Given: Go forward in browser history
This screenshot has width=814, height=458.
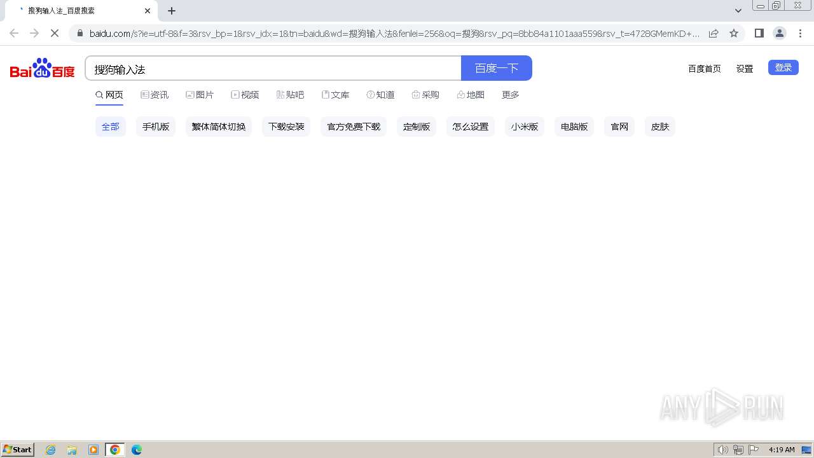Looking at the screenshot, I should point(34,33).
